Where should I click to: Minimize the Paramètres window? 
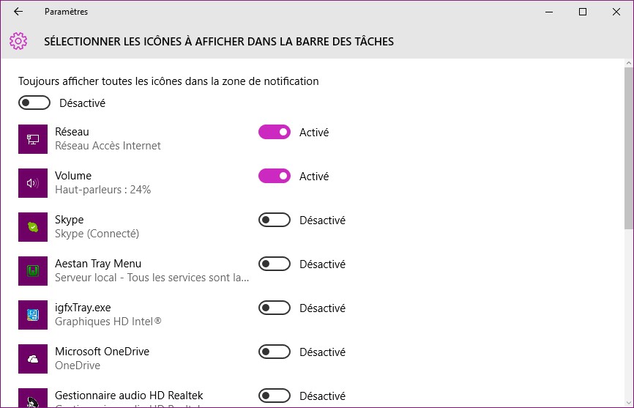tap(549, 12)
